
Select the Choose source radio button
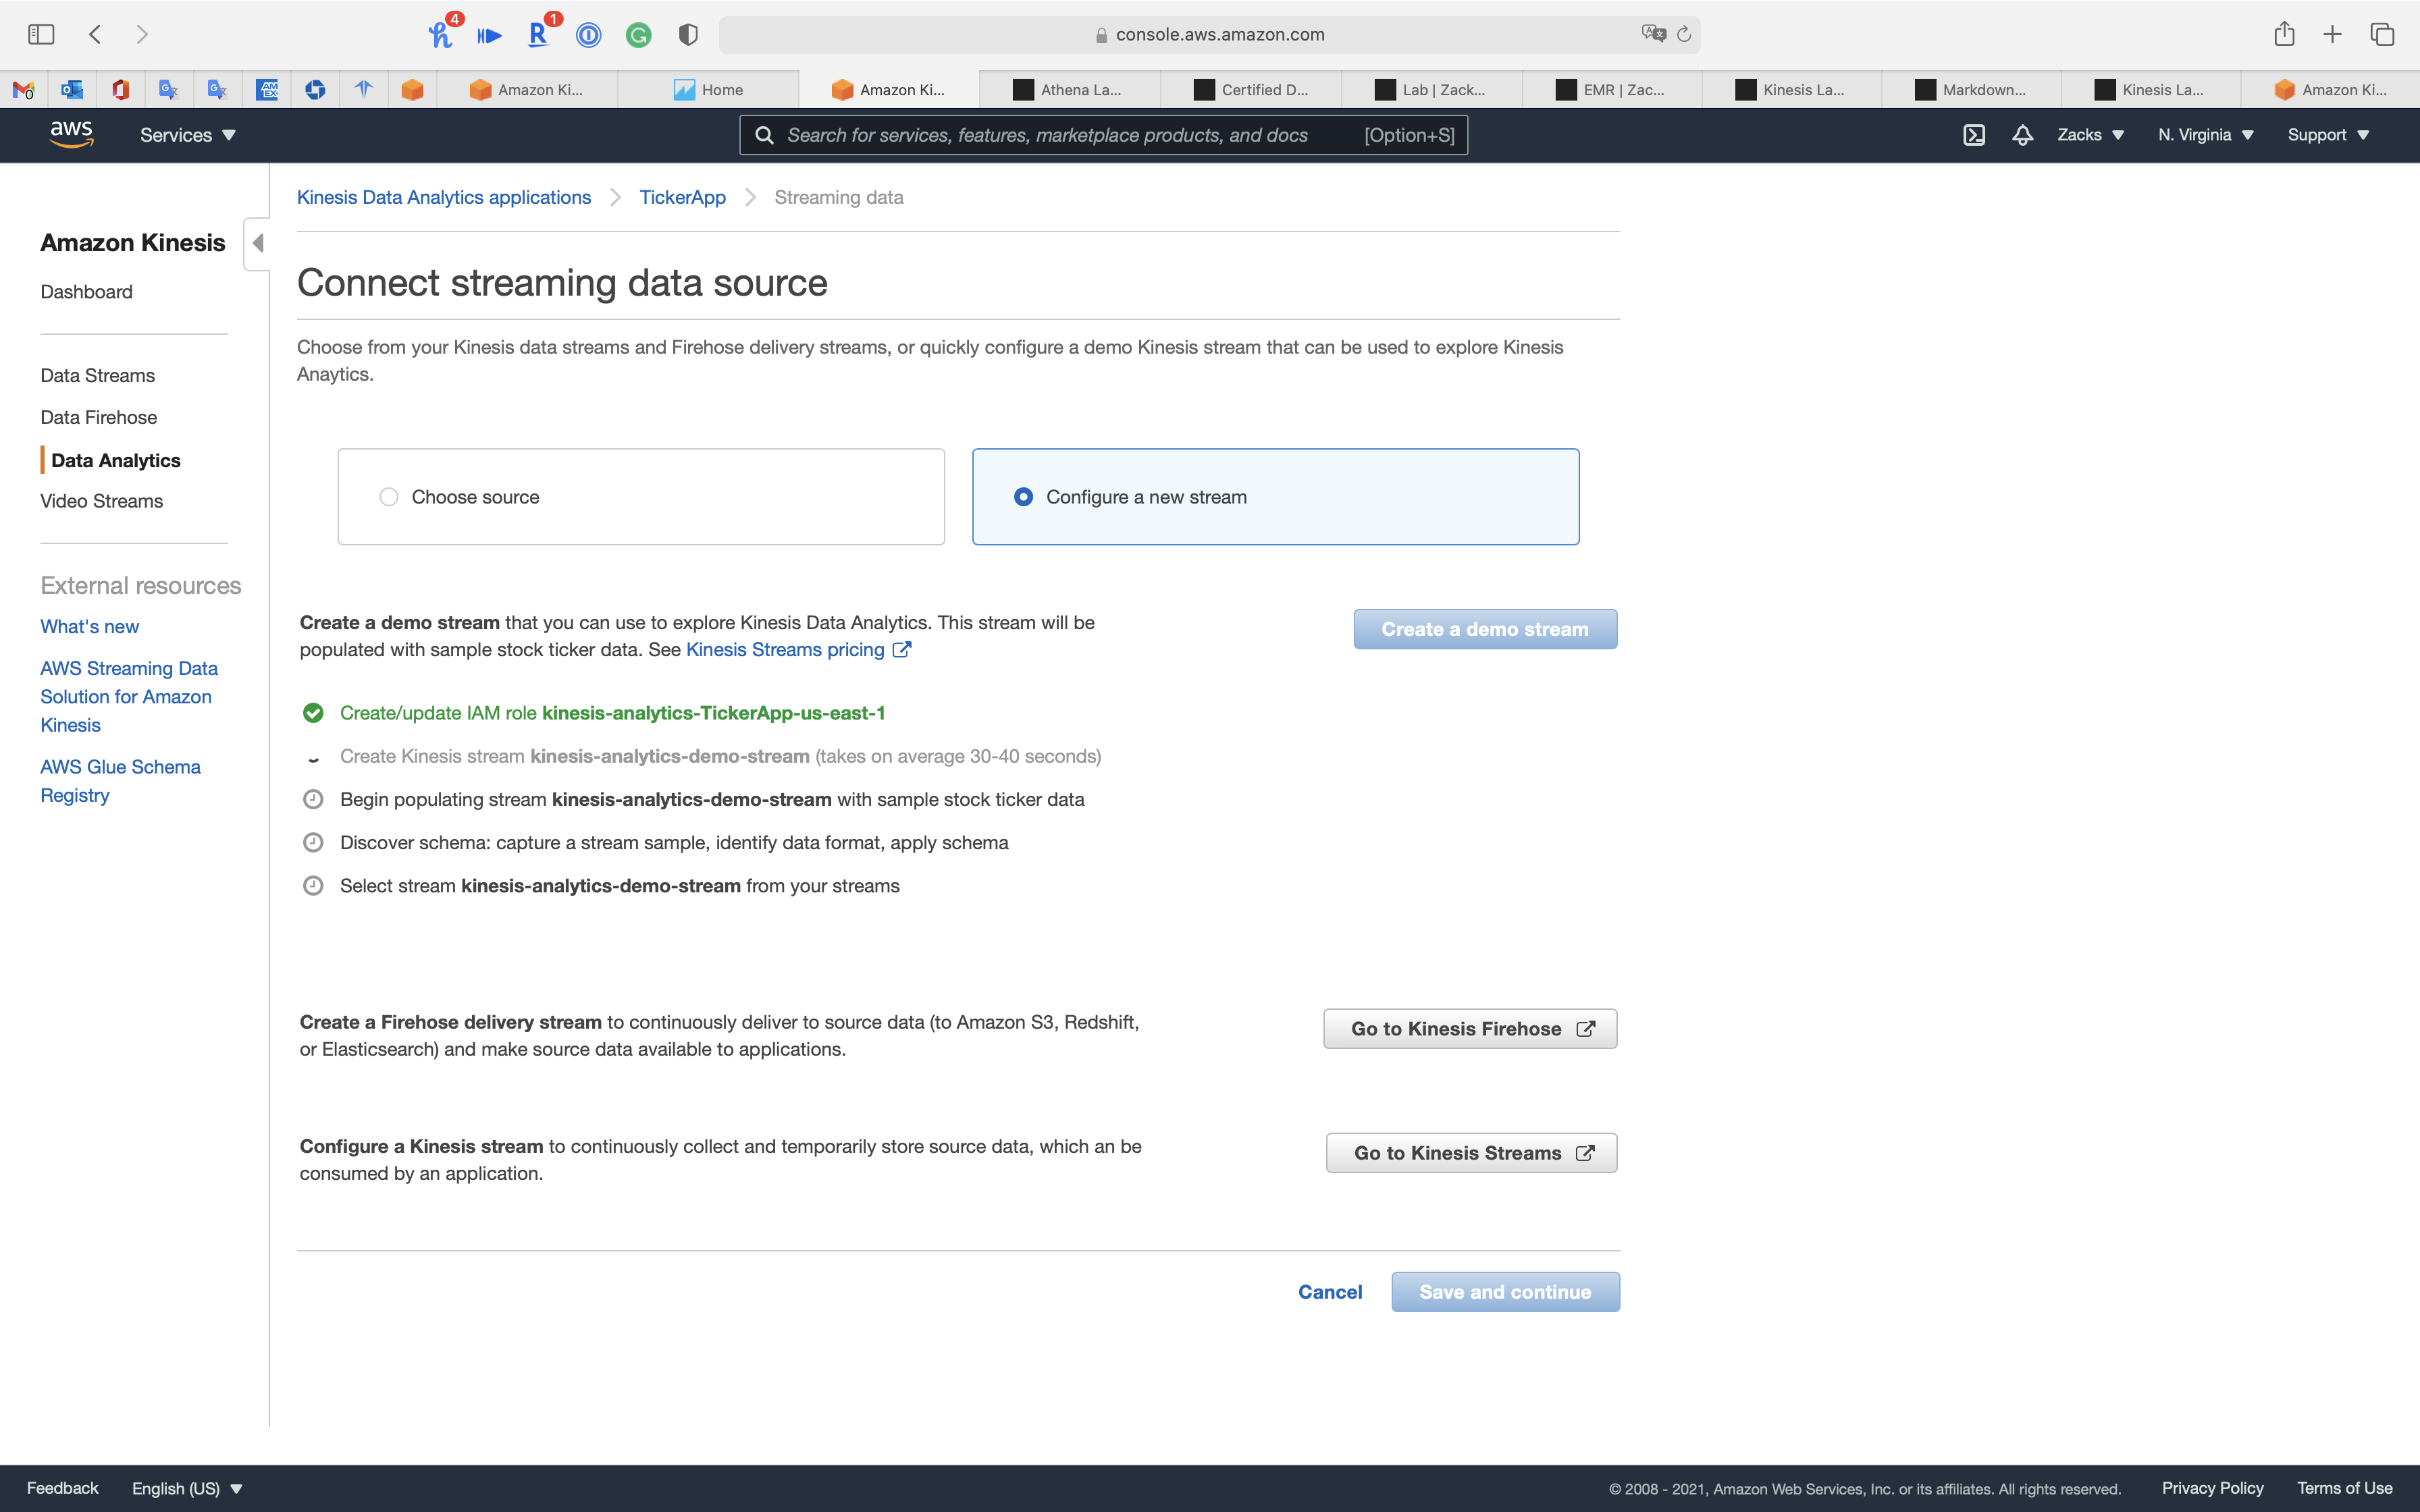[389, 497]
